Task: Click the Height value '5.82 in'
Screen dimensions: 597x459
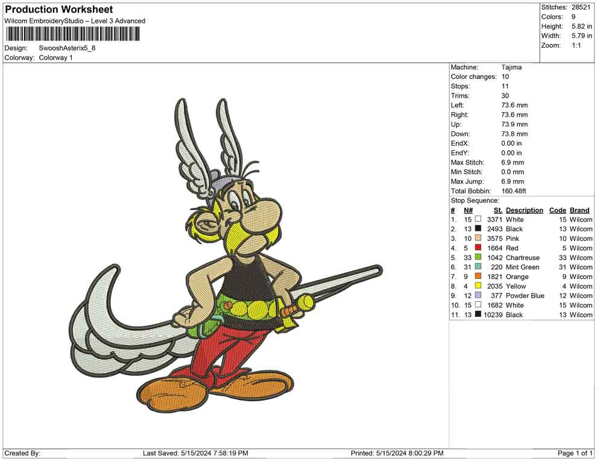Action: (x=582, y=27)
